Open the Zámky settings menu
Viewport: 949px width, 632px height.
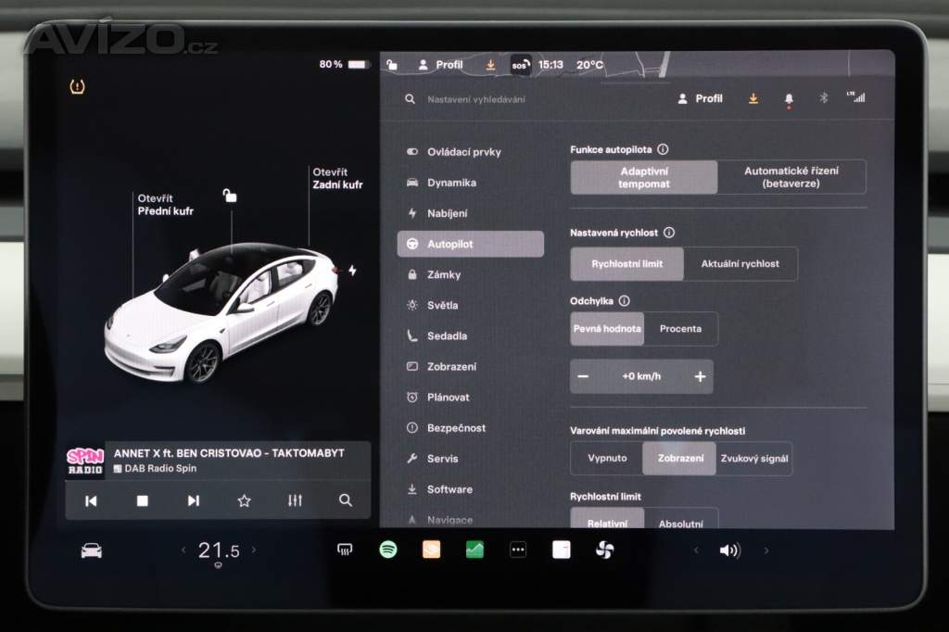point(443,274)
